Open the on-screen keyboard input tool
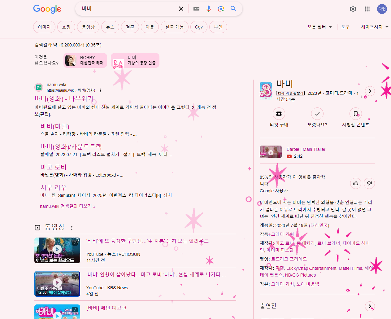The width and height of the screenshot is (391, 319). pos(196,9)
